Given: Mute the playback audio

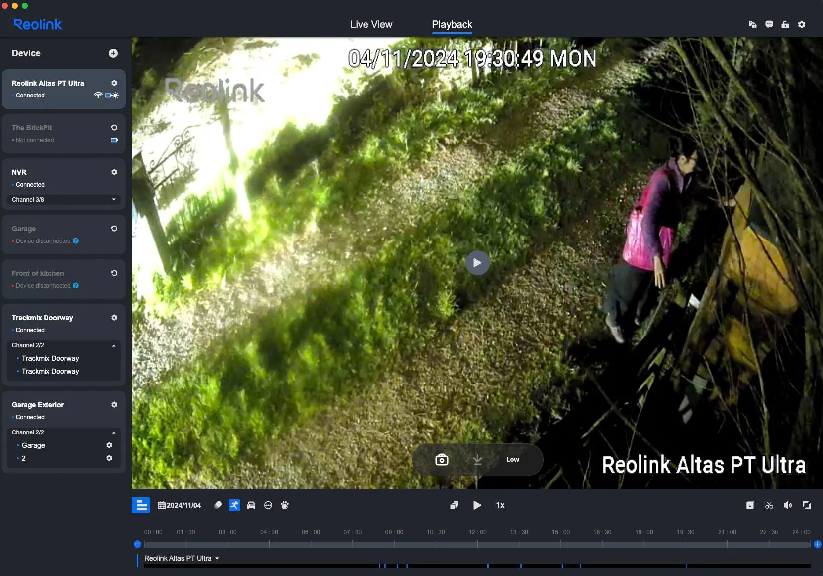Looking at the screenshot, I should coord(787,505).
